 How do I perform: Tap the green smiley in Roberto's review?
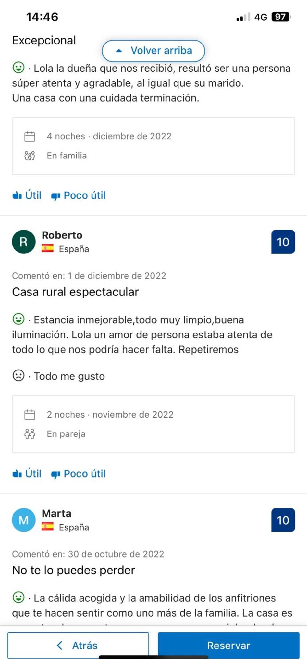pyautogui.click(x=18, y=319)
